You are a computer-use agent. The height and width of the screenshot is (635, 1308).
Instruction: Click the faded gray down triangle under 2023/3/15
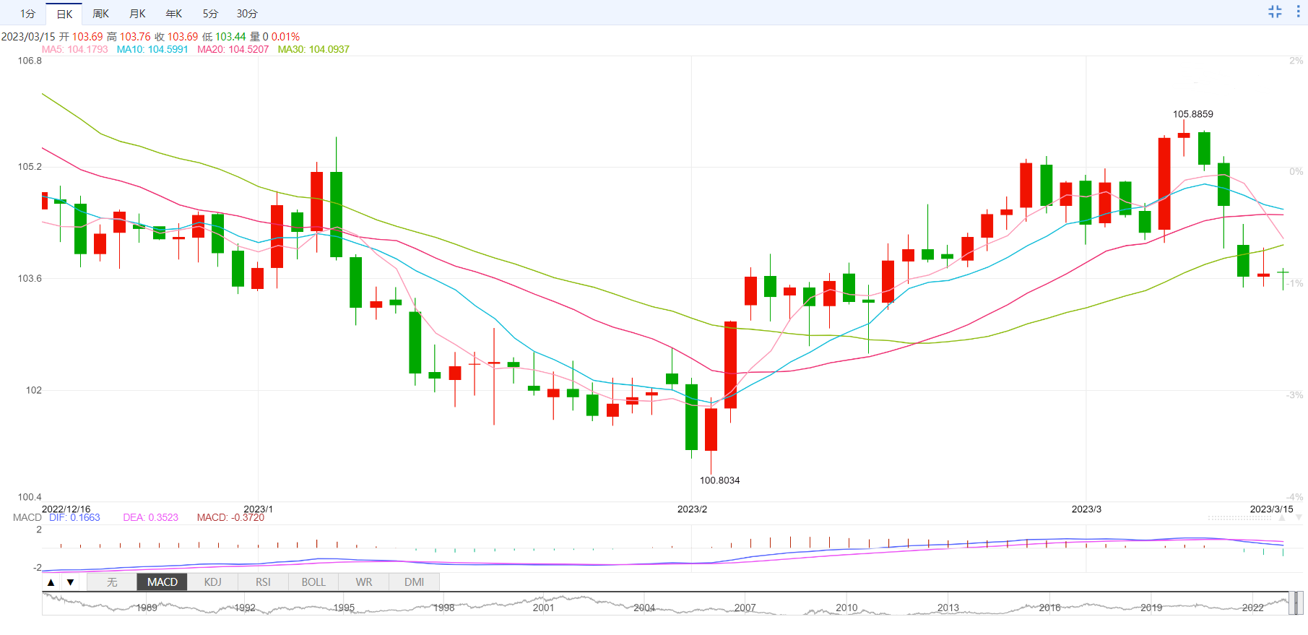1299,518
